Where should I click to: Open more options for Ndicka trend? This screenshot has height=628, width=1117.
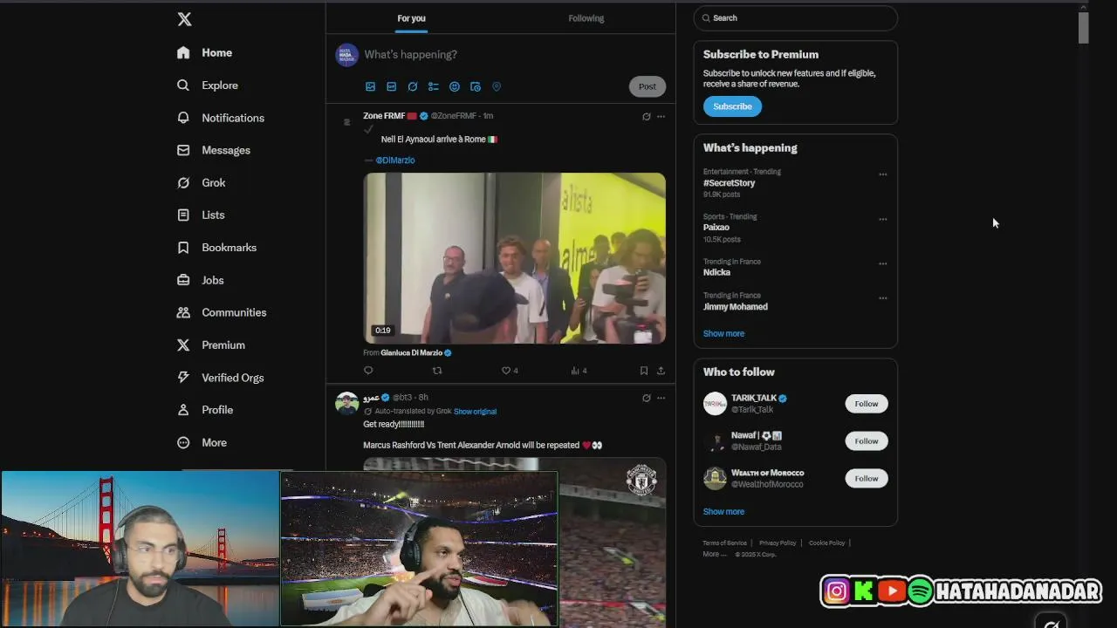point(883,263)
